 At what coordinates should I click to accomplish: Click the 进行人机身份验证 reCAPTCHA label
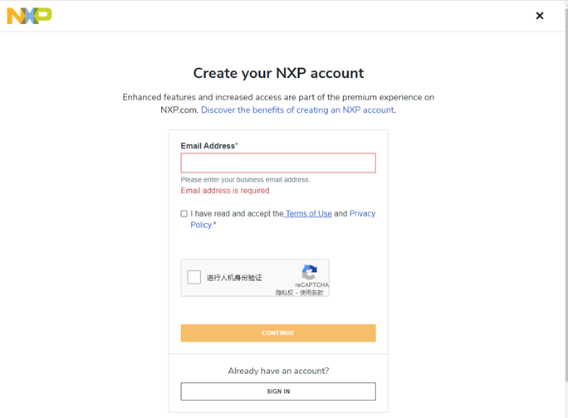(234, 278)
